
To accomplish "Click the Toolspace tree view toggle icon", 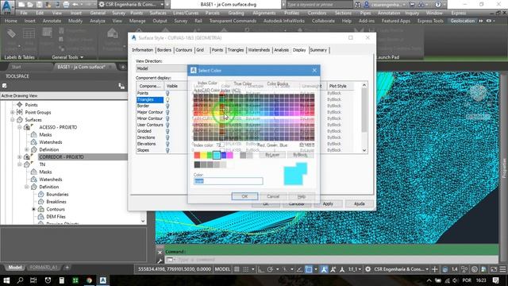I will pos(121,86).
